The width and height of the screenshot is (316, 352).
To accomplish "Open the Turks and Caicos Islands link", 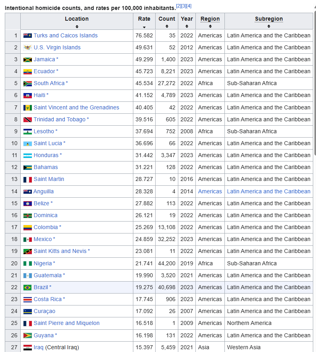I will [x=65, y=35].
